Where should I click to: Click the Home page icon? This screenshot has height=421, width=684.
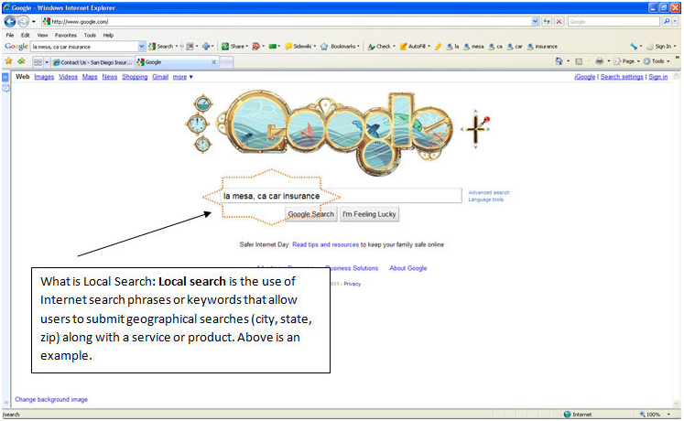click(x=559, y=61)
